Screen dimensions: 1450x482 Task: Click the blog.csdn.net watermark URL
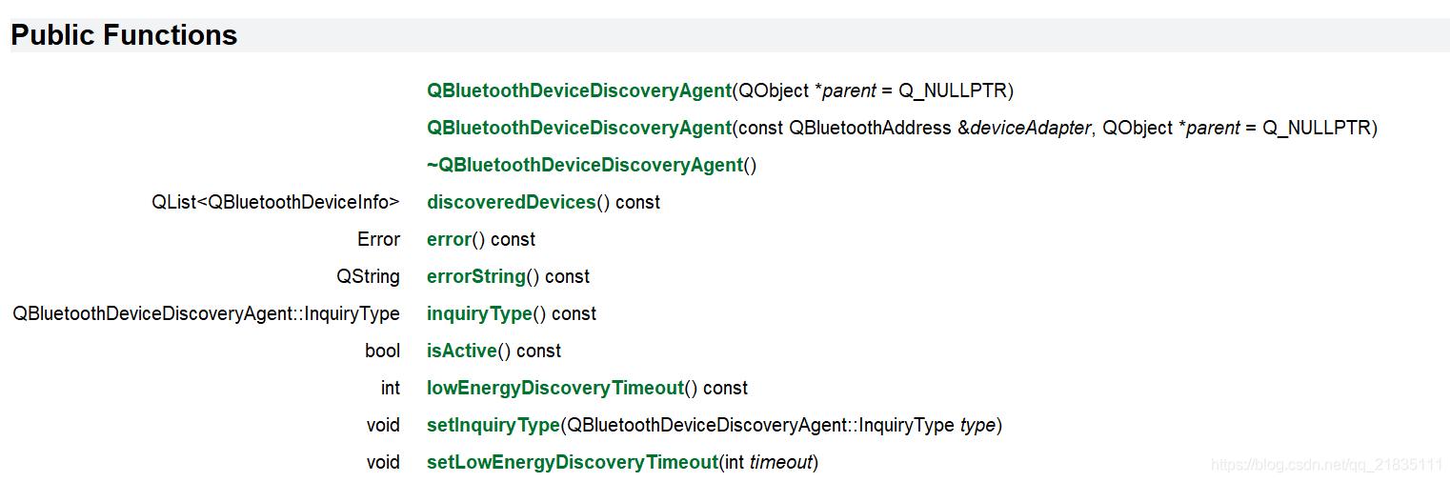[1326, 465]
